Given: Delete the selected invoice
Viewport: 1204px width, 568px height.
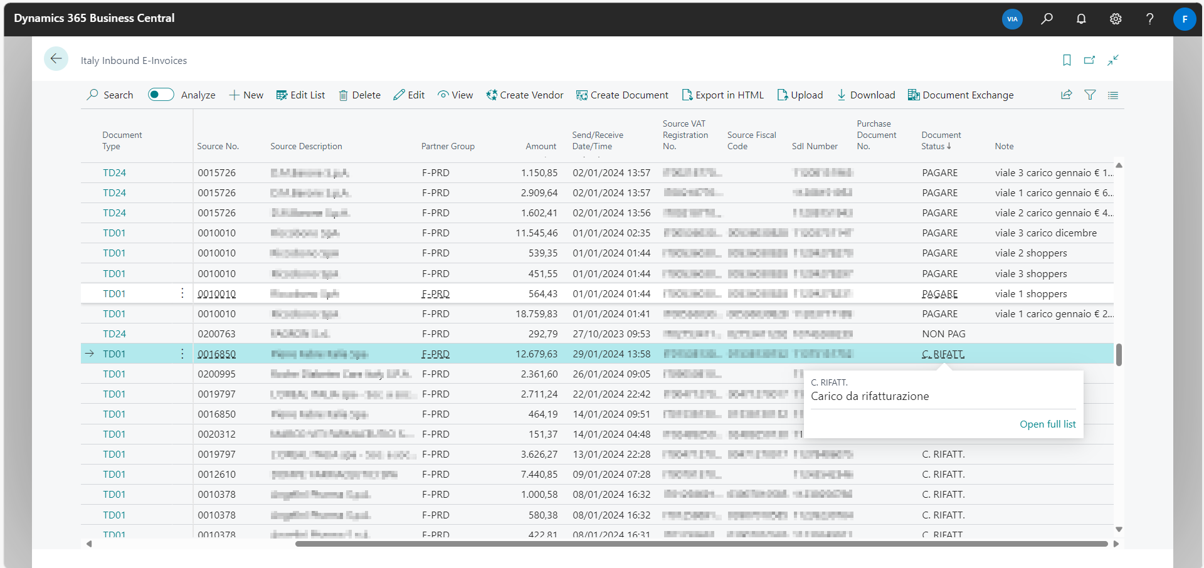Looking at the screenshot, I should (360, 95).
